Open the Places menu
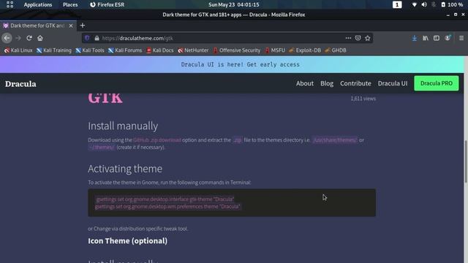 coord(70,5)
